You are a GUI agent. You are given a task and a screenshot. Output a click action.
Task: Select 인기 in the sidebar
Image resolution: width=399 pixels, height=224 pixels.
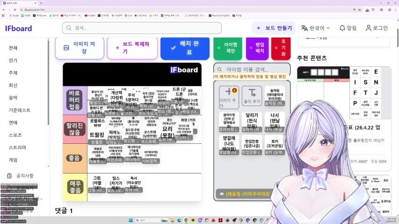pos(13,61)
